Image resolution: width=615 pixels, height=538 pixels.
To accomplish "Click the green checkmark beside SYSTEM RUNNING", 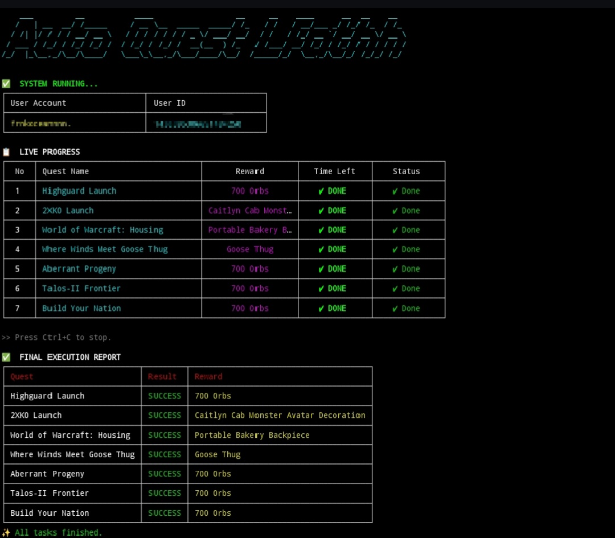I will click(6, 84).
